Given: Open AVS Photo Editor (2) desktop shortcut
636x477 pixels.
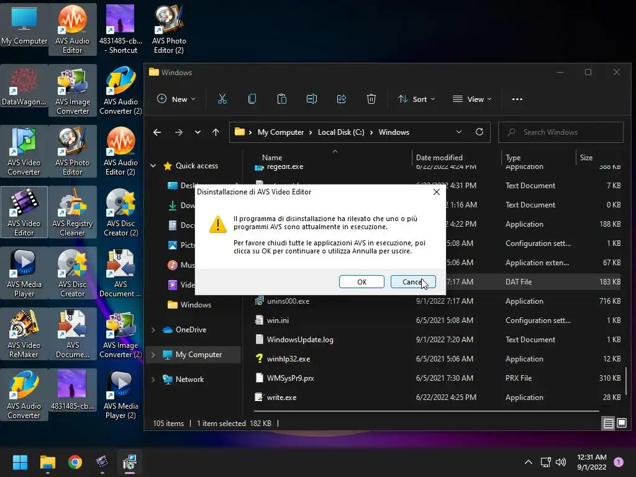Looking at the screenshot, I should click(169, 30).
